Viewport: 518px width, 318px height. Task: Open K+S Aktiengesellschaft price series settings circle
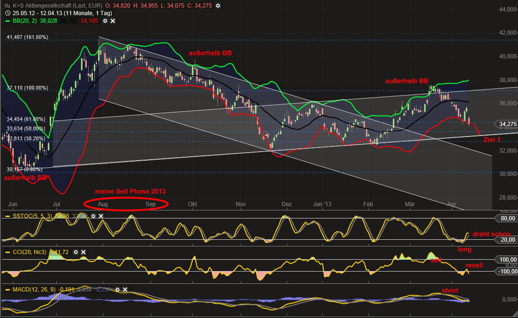218,6
